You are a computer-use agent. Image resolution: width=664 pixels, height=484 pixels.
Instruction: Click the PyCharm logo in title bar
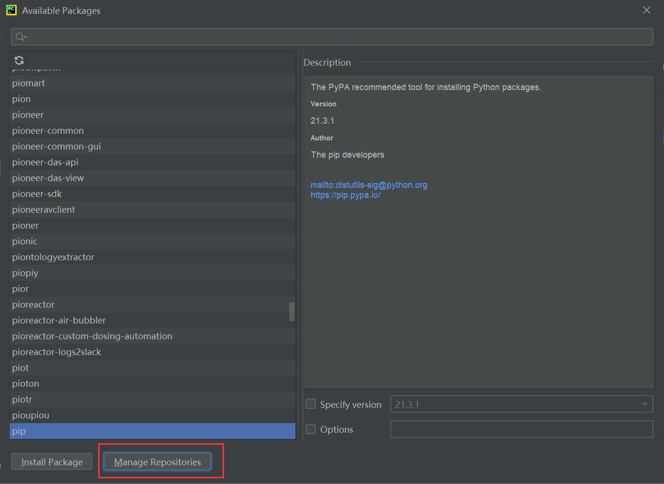[11, 10]
